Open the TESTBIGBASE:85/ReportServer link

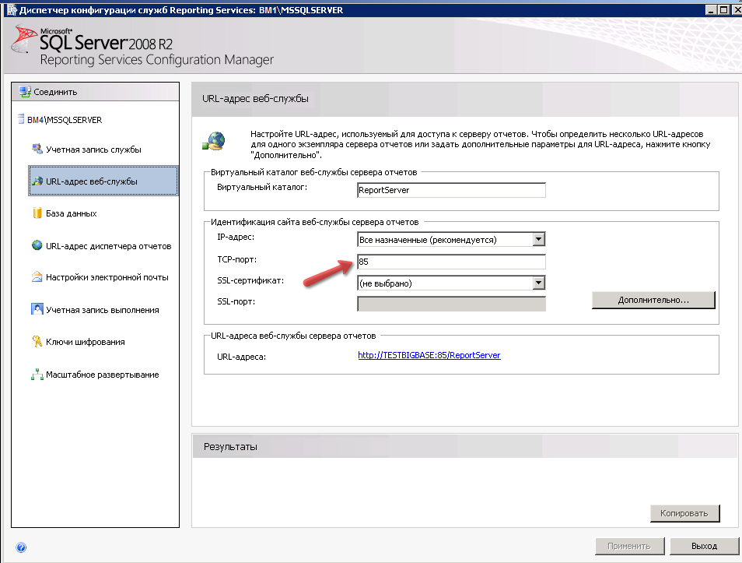[x=429, y=355]
